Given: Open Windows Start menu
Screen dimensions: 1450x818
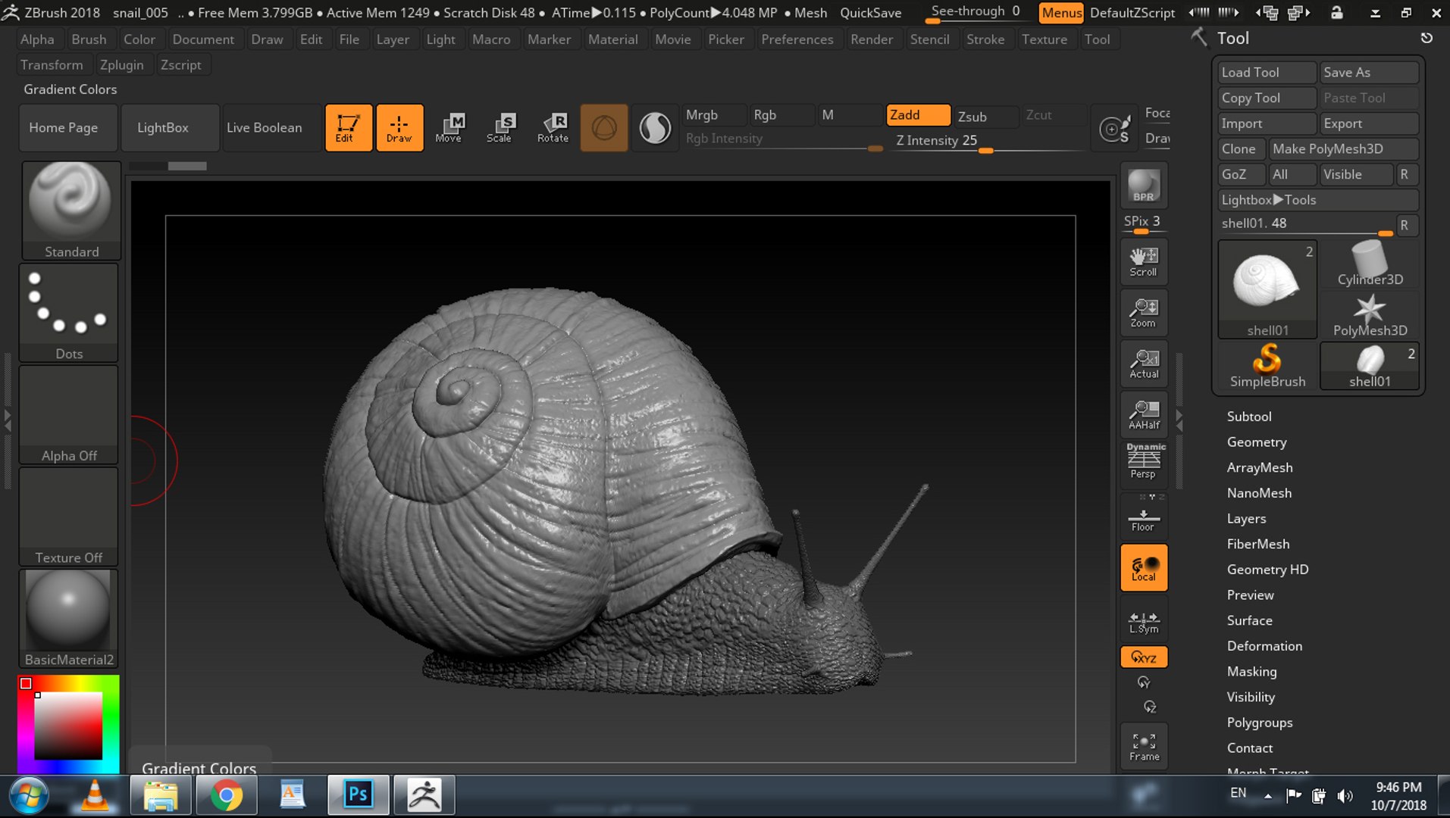Looking at the screenshot, I should (29, 795).
